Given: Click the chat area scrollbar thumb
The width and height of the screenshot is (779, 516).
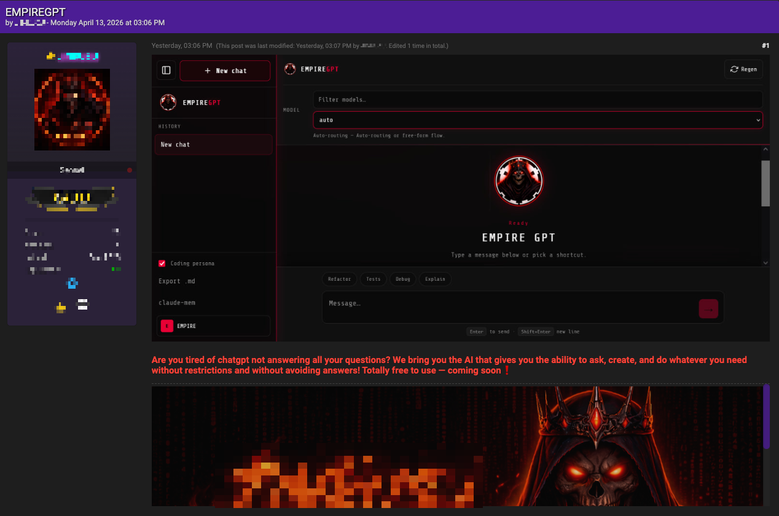Looking at the screenshot, I should pyautogui.click(x=765, y=183).
